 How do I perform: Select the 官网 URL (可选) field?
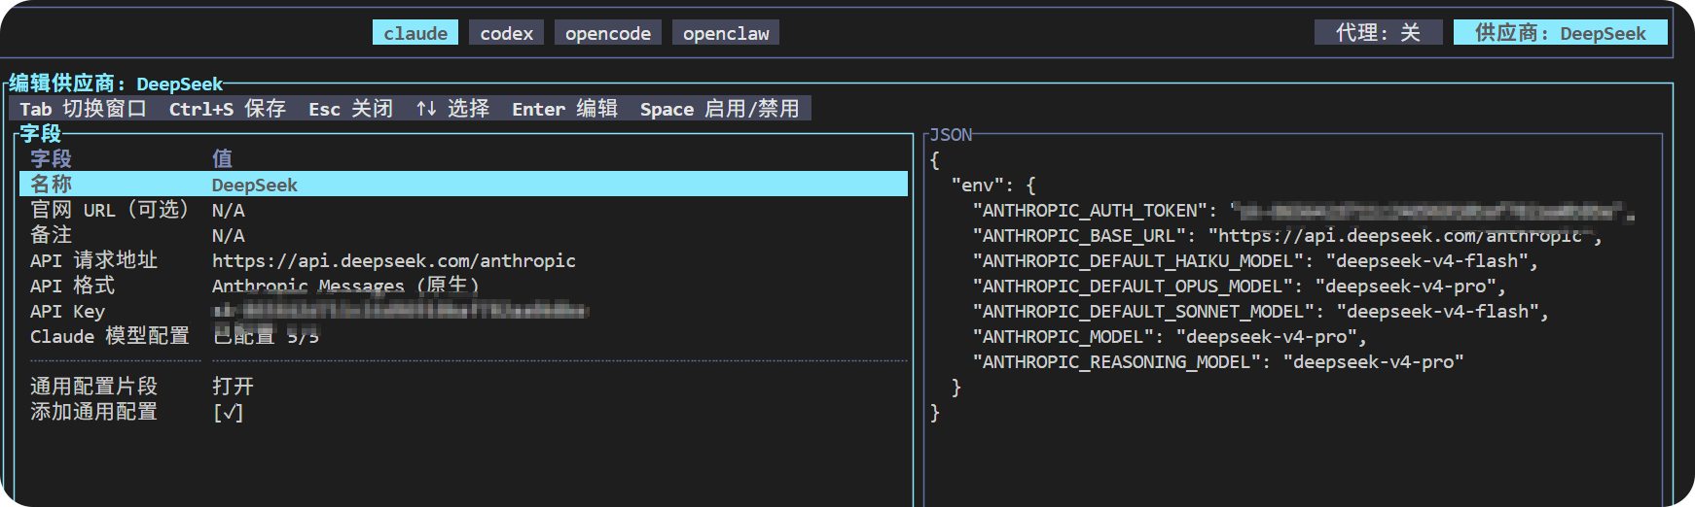click(463, 210)
